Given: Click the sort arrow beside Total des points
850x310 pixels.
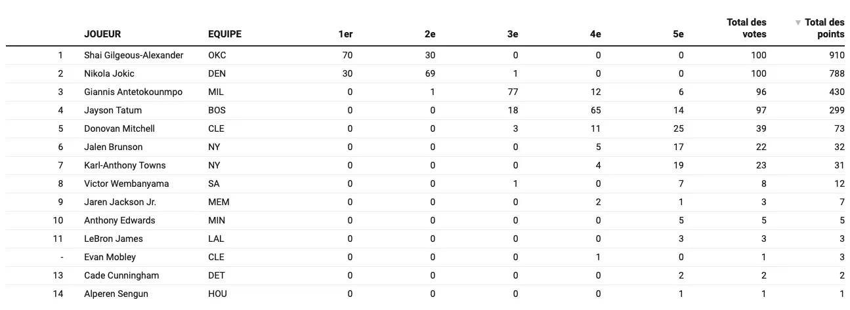Looking at the screenshot, I should click(797, 23).
